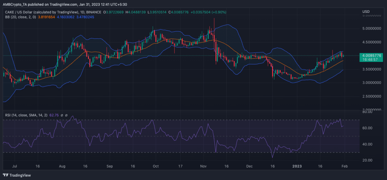Click the TradingView logo icon
Viewport: 387px width, 180px height.
tap(6, 175)
